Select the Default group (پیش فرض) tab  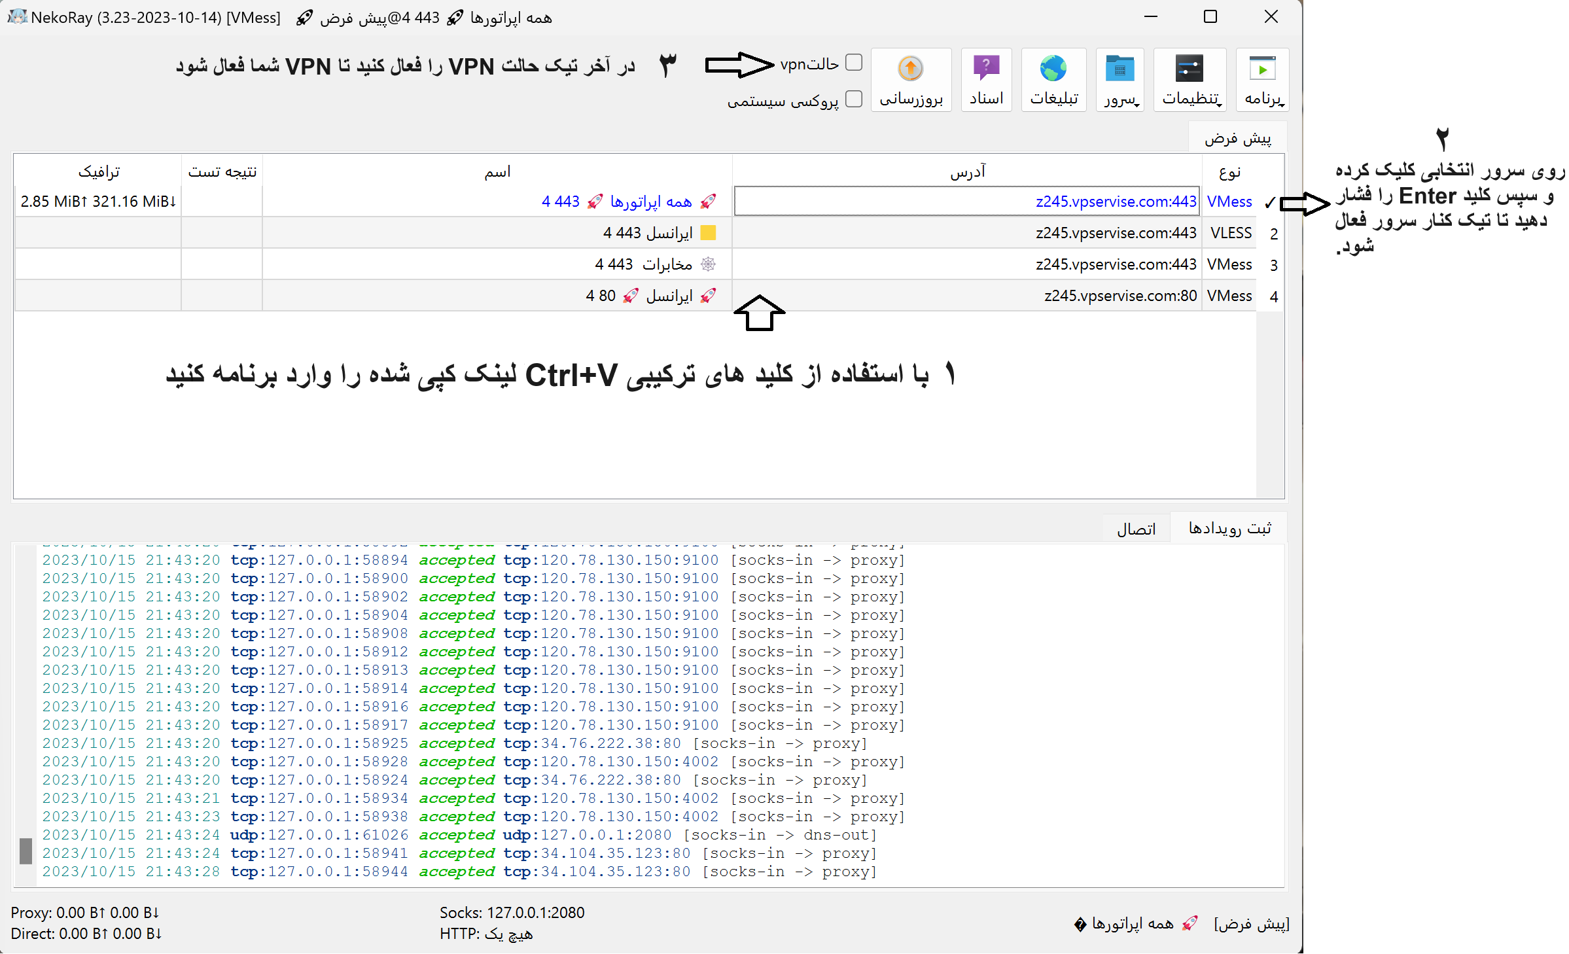[x=1237, y=138]
